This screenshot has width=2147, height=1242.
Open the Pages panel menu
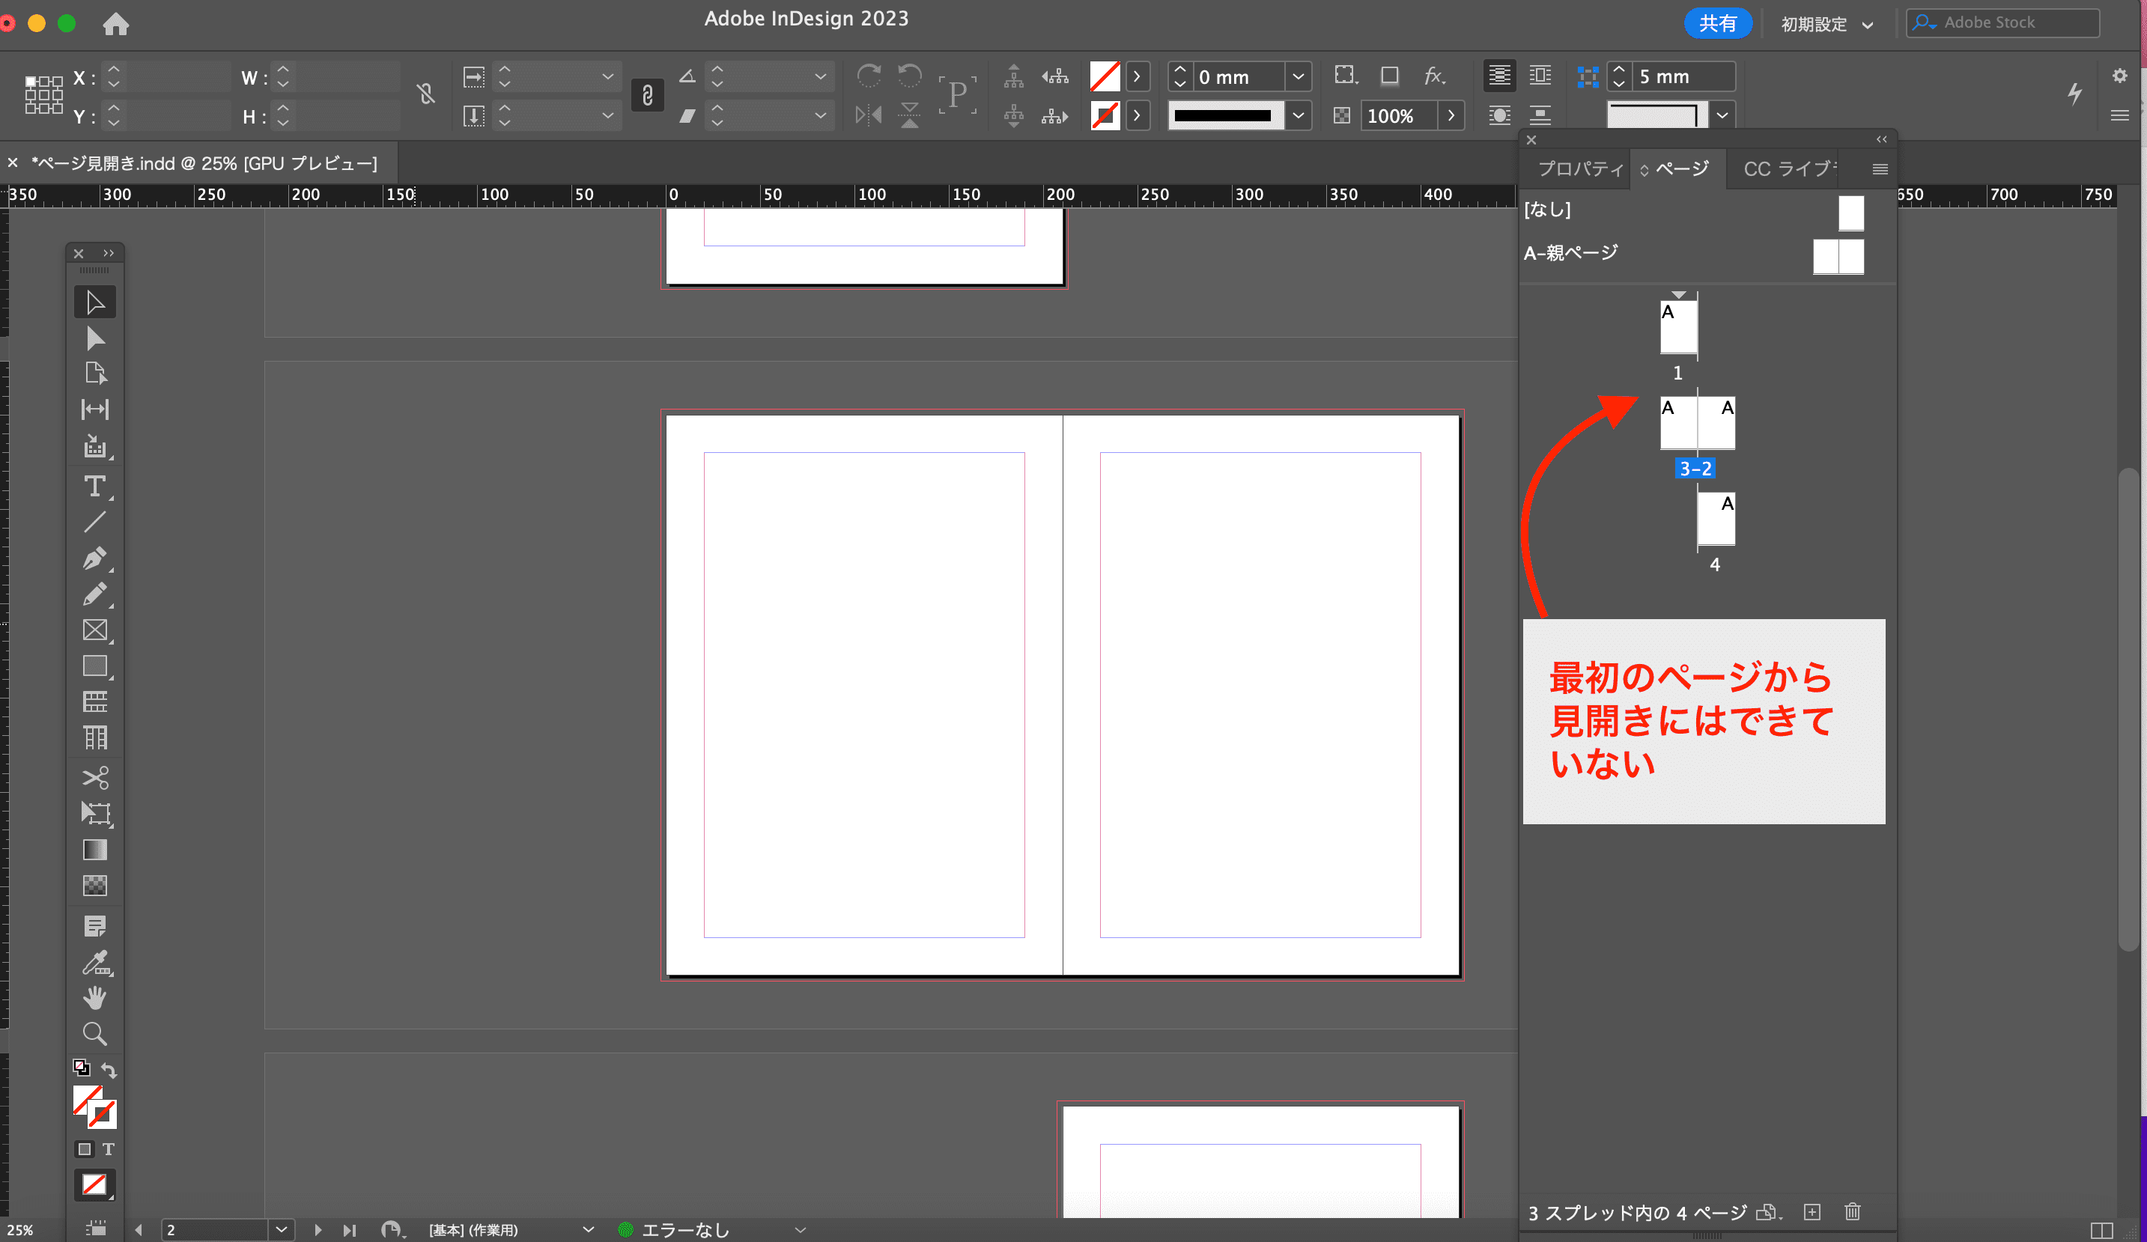pyautogui.click(x=1880, y=168)
